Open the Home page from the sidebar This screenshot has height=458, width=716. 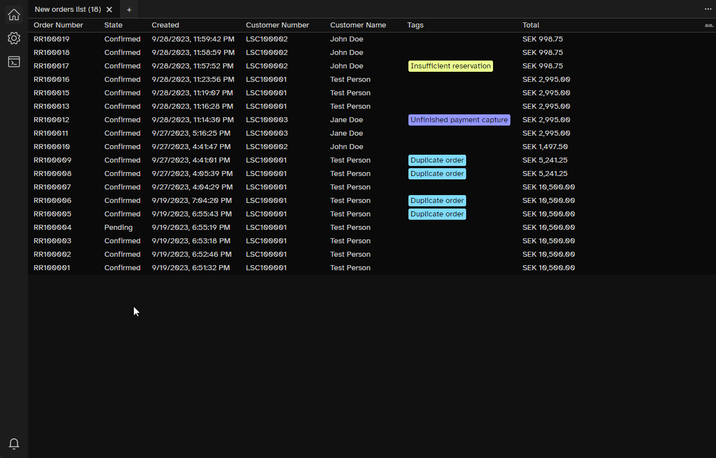pyautogui.click(x=13, y=15)
